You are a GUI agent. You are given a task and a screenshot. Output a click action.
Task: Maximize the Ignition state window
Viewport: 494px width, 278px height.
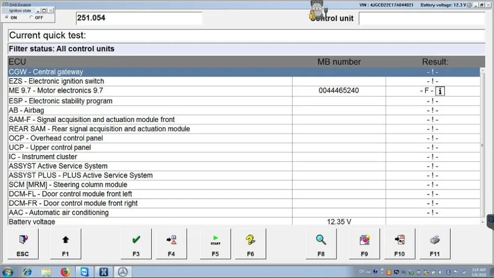44,11
